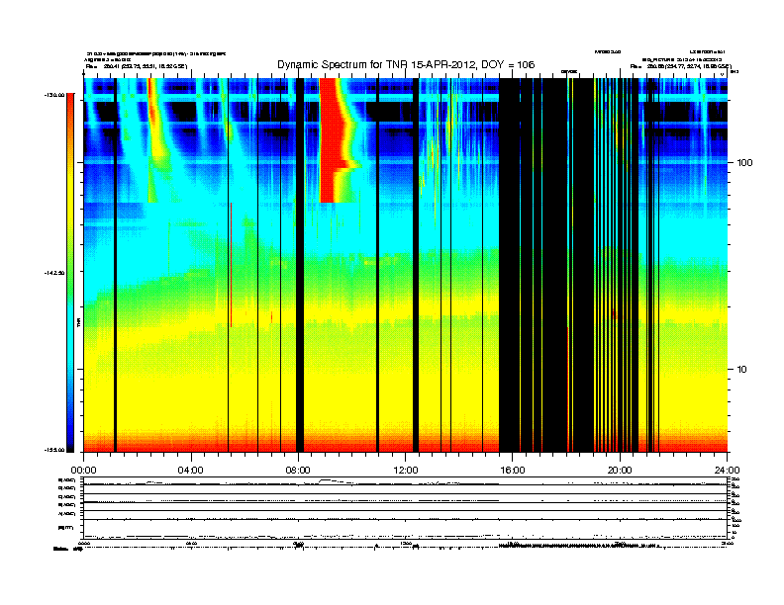784x605 pixels.
Task: Click the "04:00" time axis label
Action: point(191,471)
